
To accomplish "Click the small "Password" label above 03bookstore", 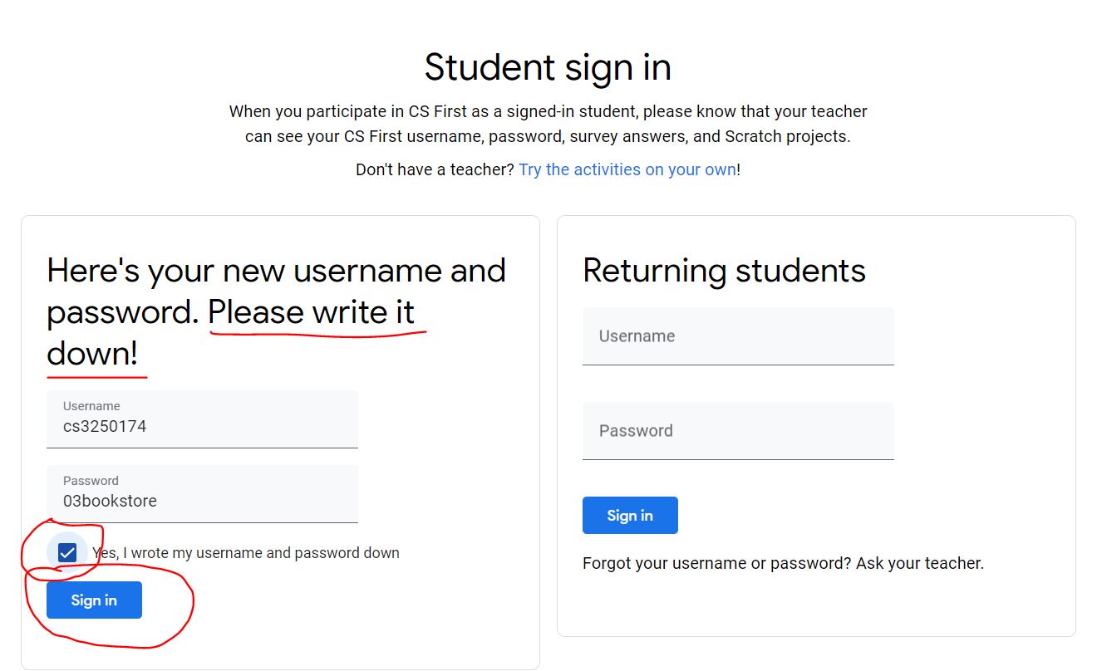I will pyautogui.click(x=91, y=481).
